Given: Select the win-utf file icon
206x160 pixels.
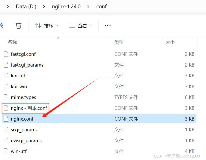Looking at the screenshot, I should click(6, 151).
